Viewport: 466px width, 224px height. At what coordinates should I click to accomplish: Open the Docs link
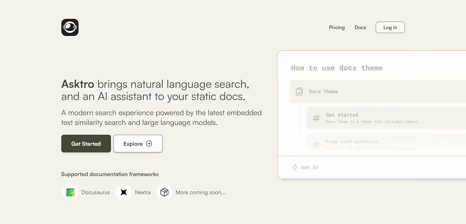point(360,27)
